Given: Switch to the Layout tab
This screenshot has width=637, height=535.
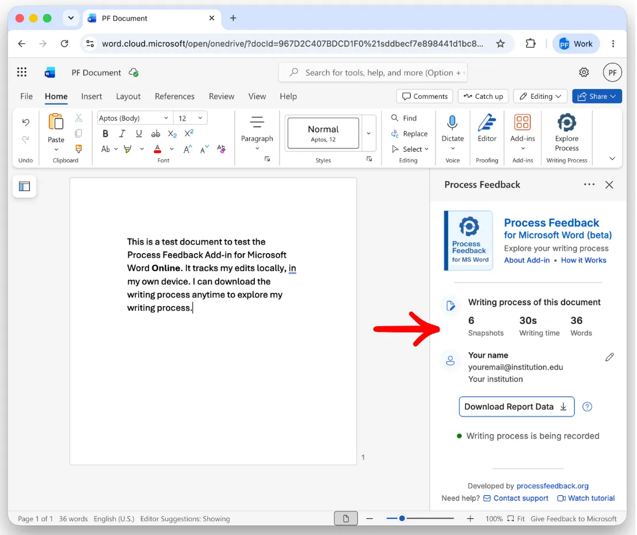Looking at the screenshot, I should (128, 96).
